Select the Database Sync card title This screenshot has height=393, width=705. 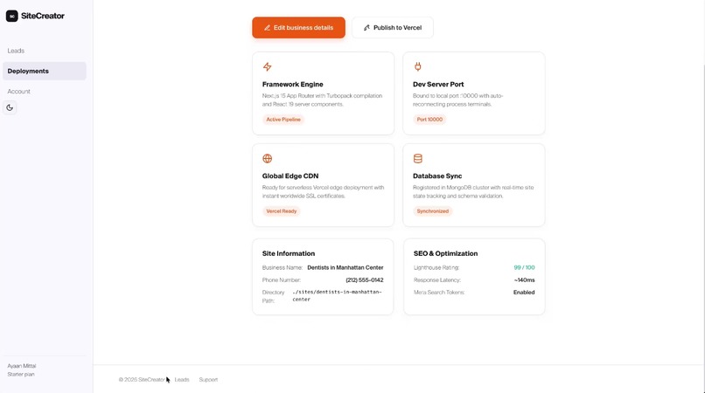(437, 176)
